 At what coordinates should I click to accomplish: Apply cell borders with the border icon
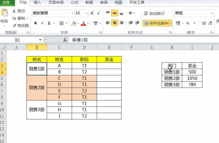tap(61, 23)
